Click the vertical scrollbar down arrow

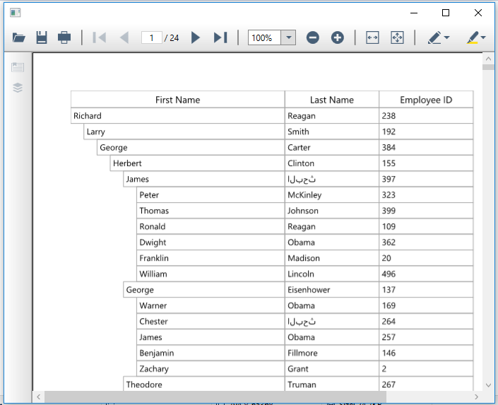pos(488,385)
